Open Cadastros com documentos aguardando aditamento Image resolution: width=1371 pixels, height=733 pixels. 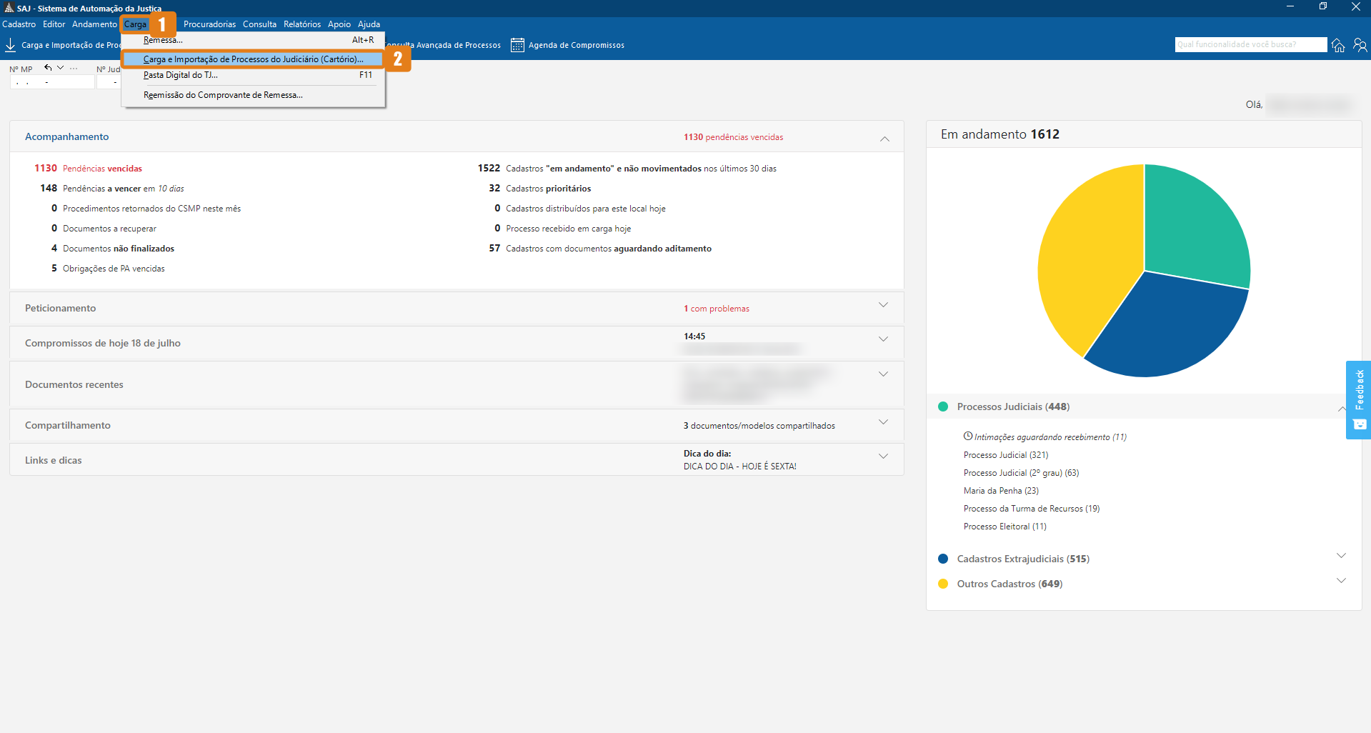600,249
